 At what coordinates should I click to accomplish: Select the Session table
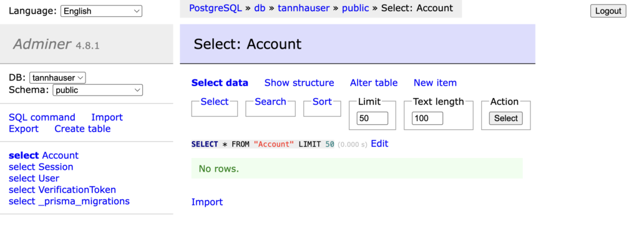pos(41,167)
